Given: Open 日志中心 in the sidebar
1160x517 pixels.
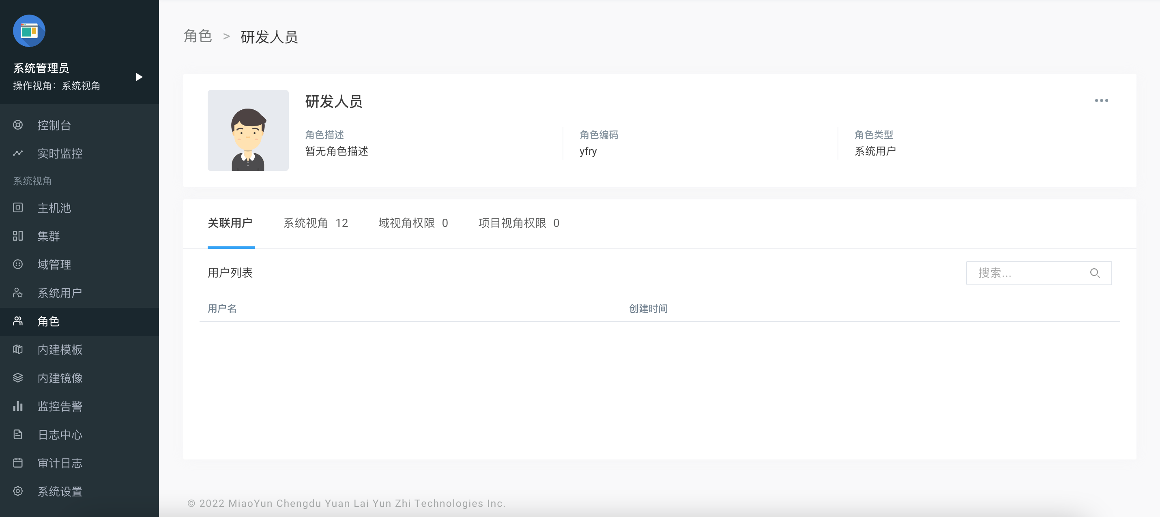Looking at the screenshot, I should [60, 434].
